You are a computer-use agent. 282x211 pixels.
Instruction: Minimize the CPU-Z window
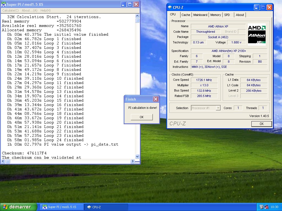(x=257, y=7)
